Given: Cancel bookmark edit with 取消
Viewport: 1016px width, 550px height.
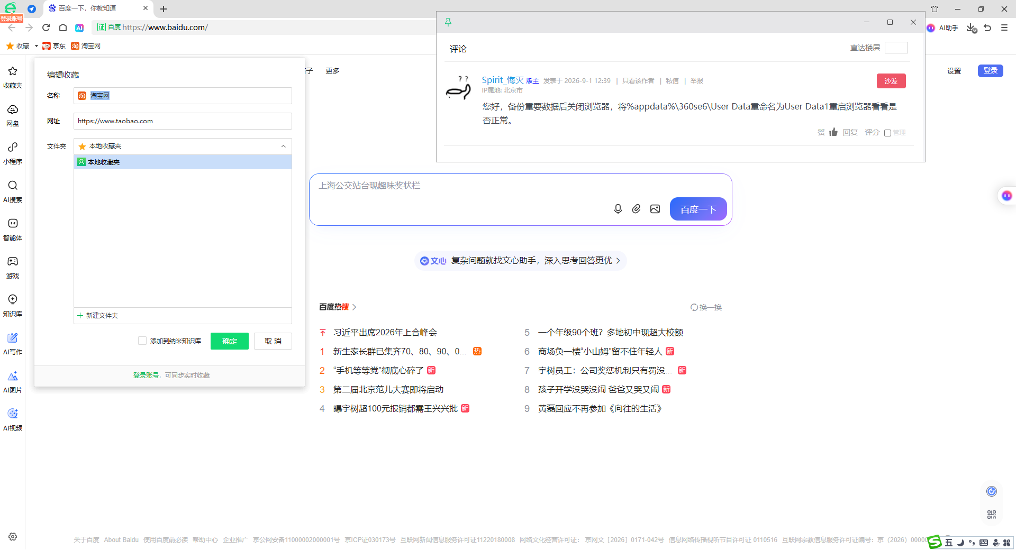Looking at the screenshot, I should (x=273, y=341).
